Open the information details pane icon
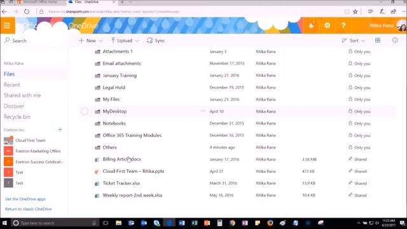Image resolution: width=407 pixels, height=229 pixels. pyautogui.click(x=395, y=40)
